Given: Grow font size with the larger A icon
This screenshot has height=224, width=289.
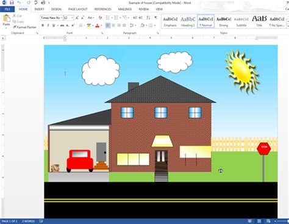Looking at the screenshot, I should pos(77,18).
